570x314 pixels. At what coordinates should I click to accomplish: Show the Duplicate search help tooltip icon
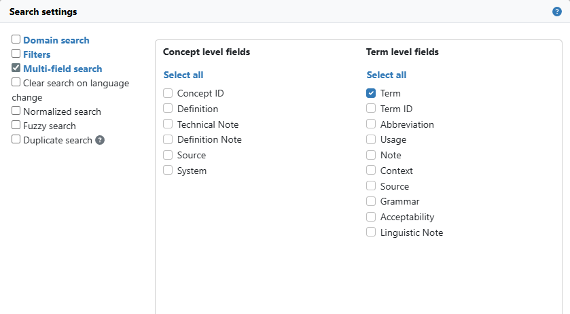click(x=100, y=140)
